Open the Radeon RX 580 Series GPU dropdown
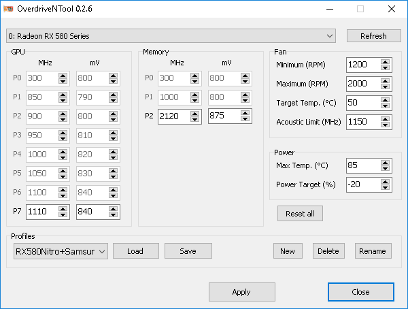This screenshot has height=309, width=408. [171, 36]
